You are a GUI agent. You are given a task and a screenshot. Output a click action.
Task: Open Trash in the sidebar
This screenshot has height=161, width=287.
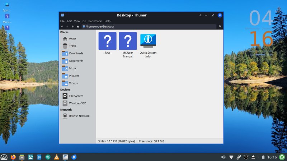pos(72,46)
